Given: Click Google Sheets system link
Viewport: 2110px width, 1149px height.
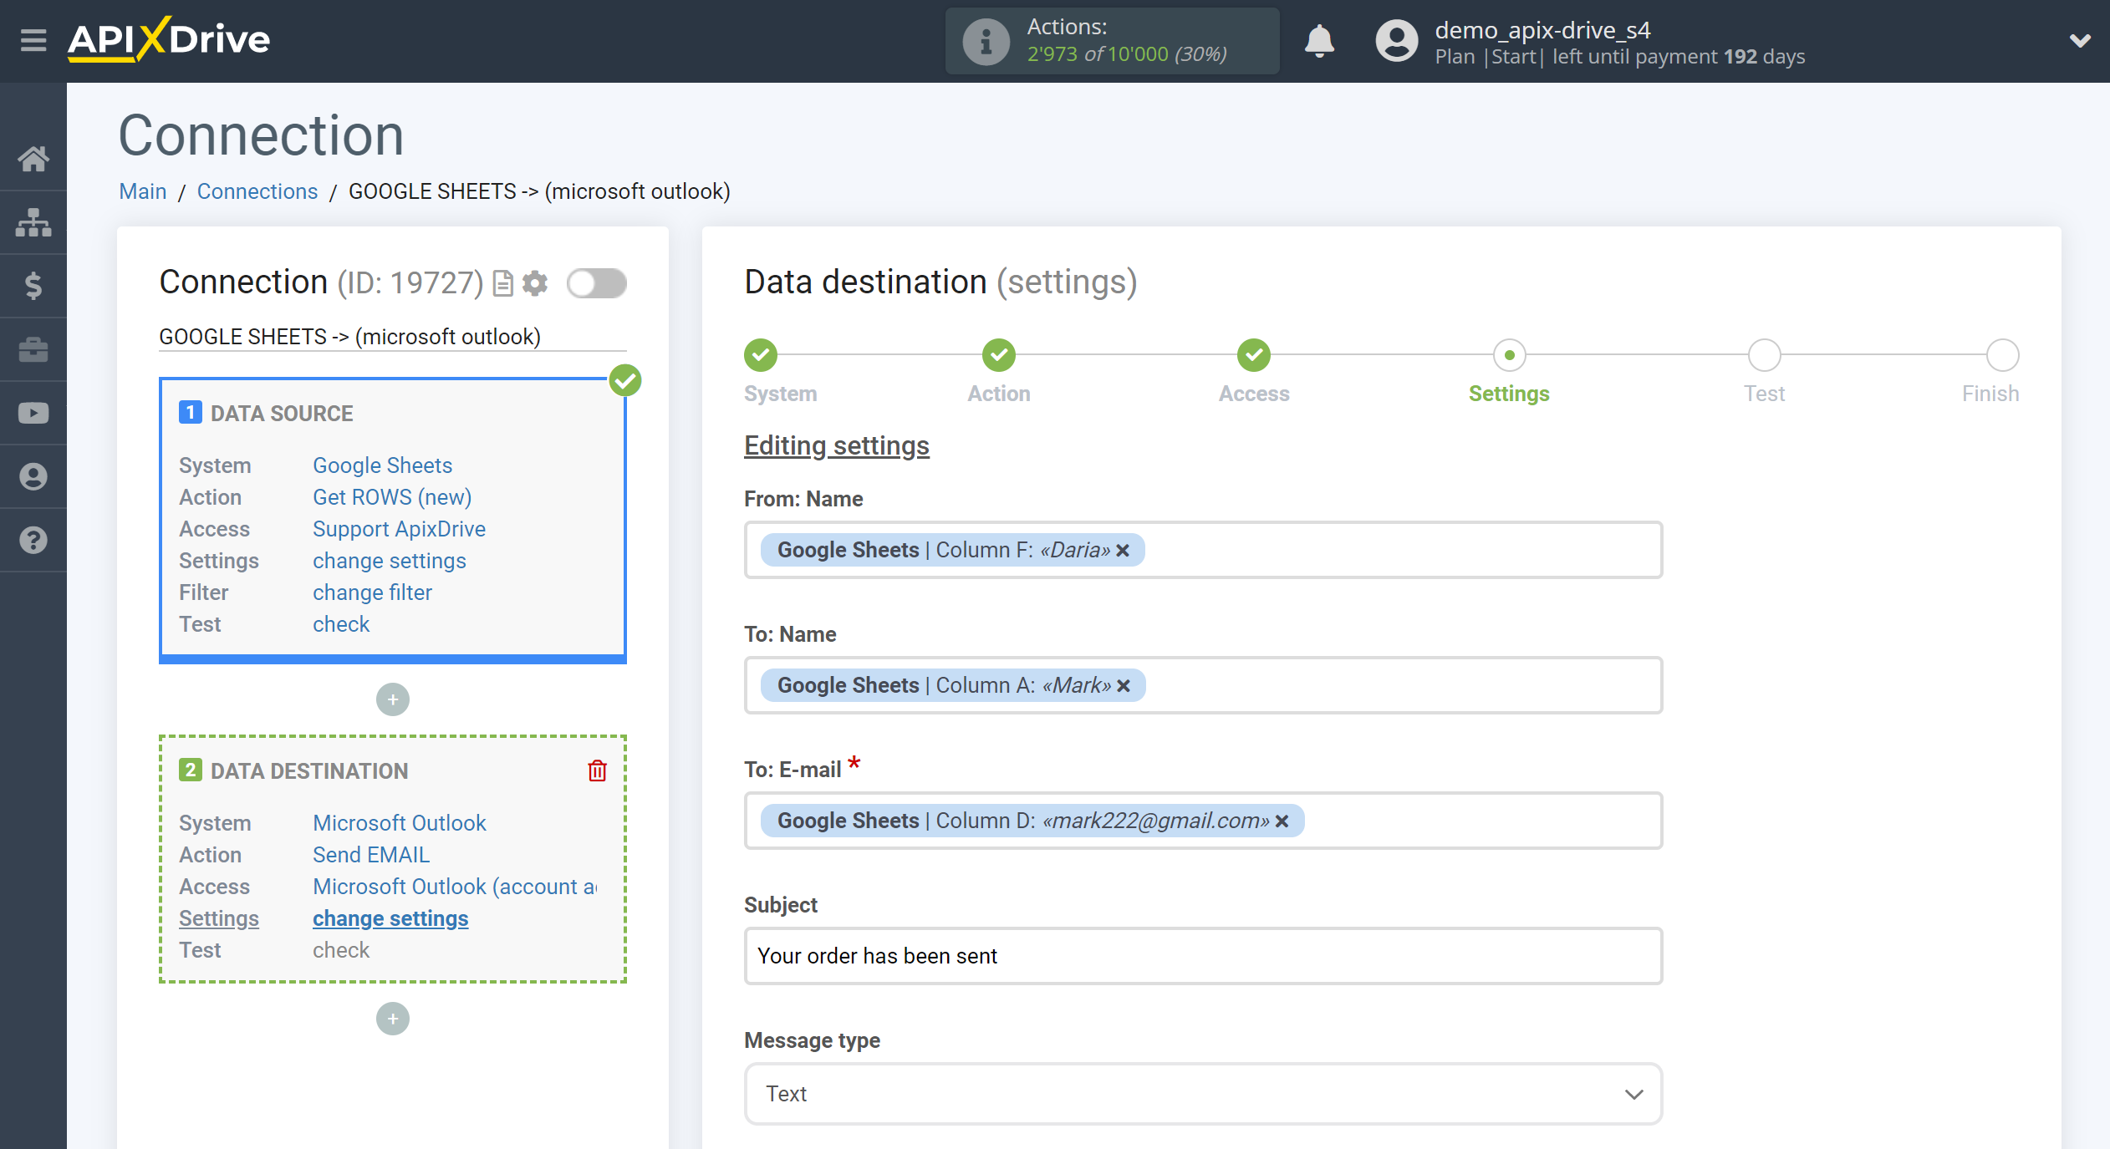Looking at the screenshot, I should tap(382, 465).
